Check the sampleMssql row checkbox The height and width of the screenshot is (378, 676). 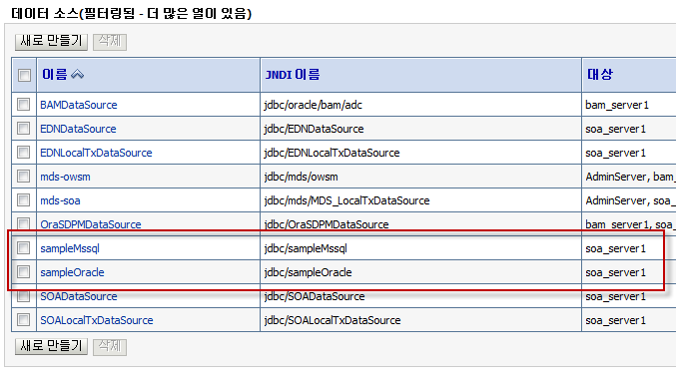click(x=24, y=248)
